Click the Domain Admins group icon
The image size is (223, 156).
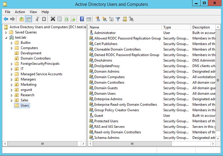[91, 71]
